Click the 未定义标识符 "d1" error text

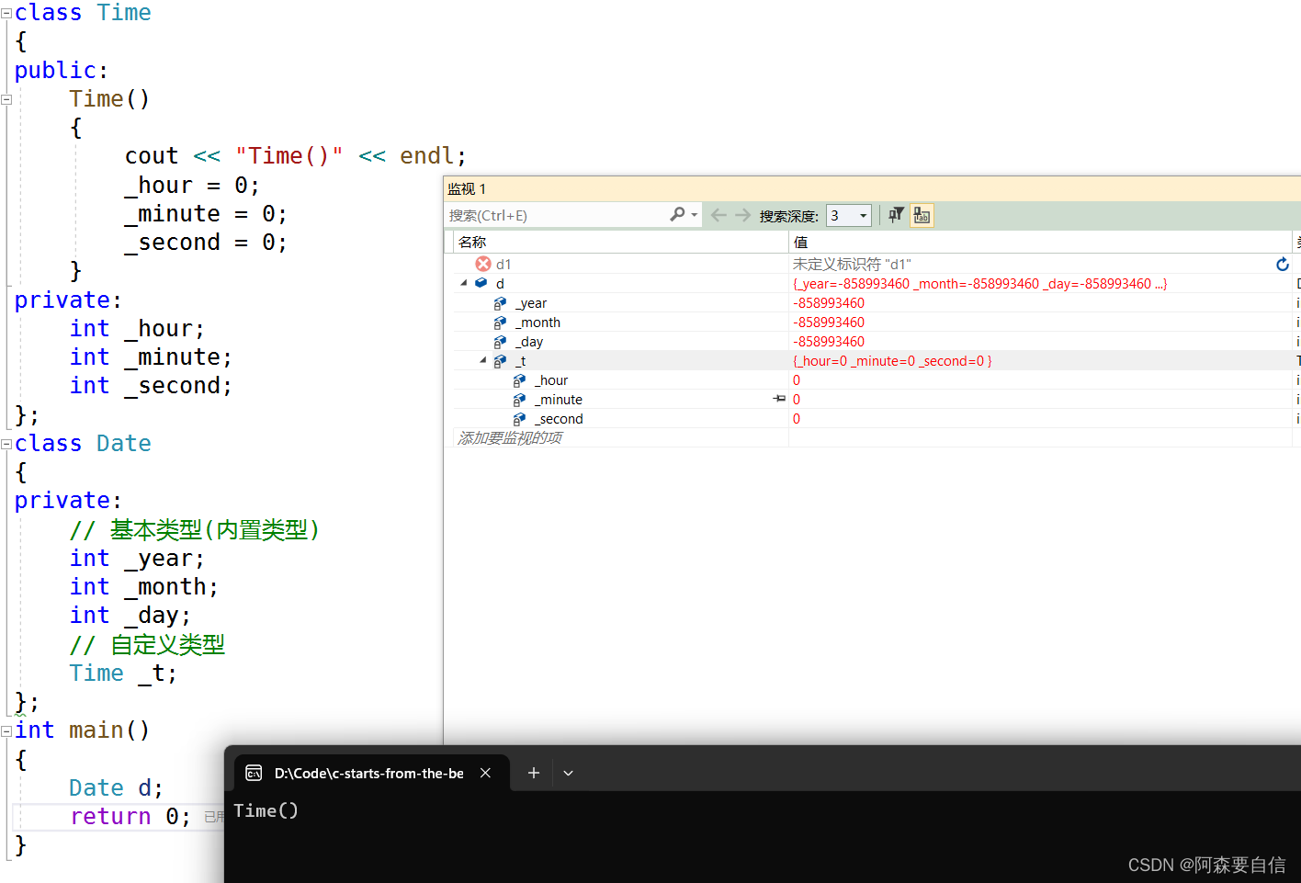(852, 264)
